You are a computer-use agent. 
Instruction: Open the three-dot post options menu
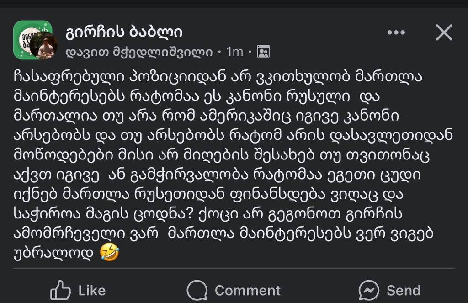[396, 33]
